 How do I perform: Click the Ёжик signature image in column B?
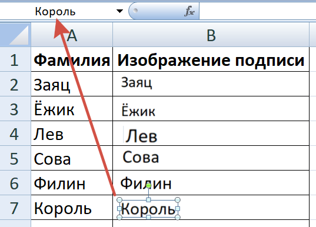coord(138,110)
